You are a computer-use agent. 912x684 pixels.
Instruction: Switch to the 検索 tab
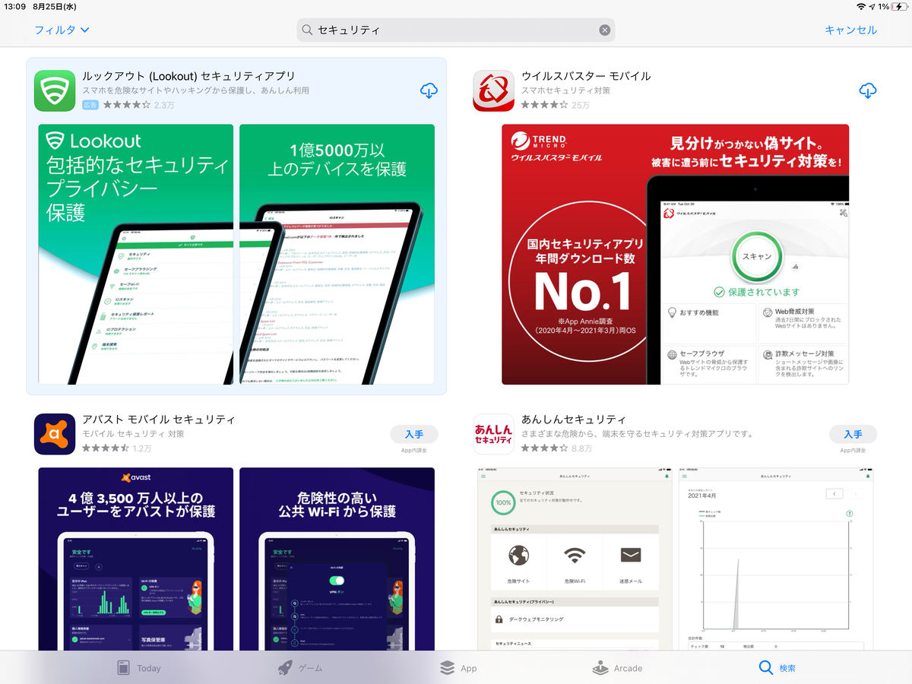777,668
